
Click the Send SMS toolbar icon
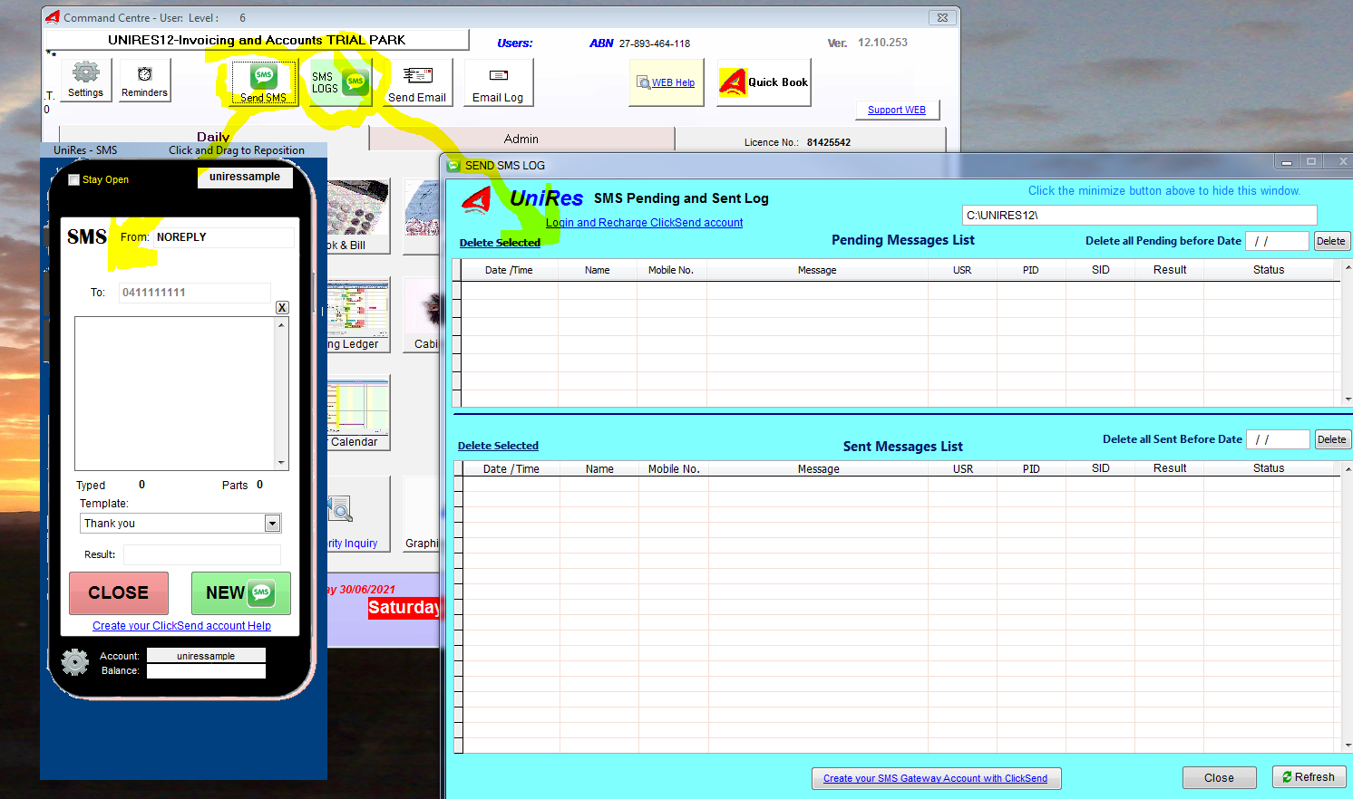click(263, 83)
